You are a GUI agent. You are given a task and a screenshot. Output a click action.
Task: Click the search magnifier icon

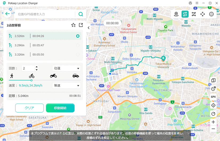point(81,14)
